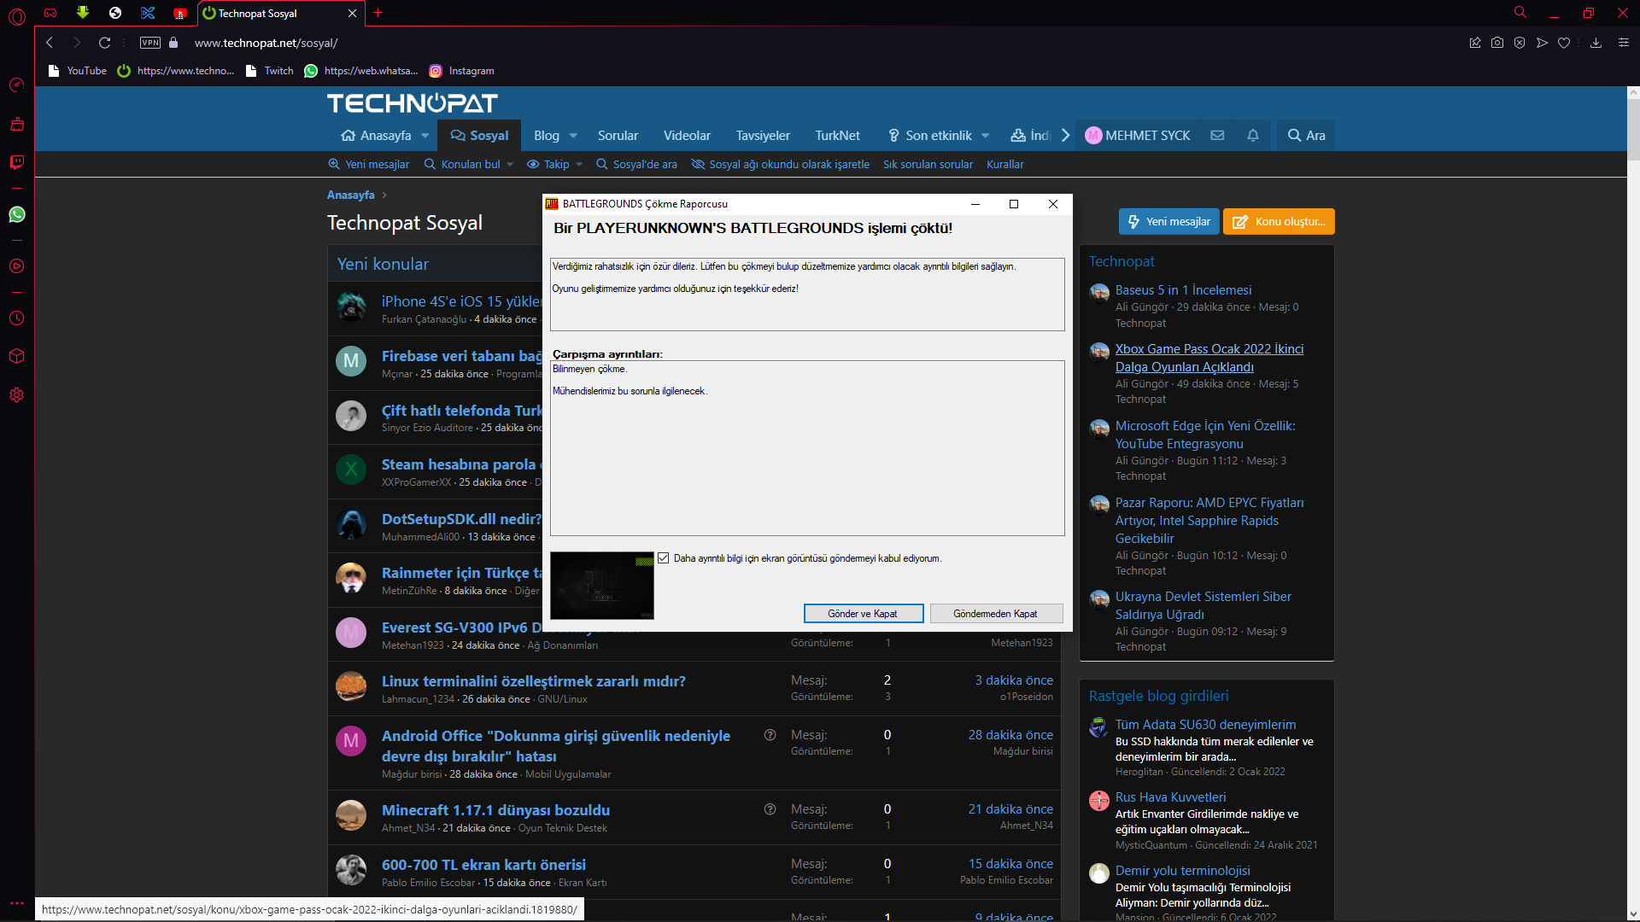This screenshot has height=922, width=1640.
Task: Open the Videolar navigation tab
Action: pyautogui.click(x=687, y=136)
